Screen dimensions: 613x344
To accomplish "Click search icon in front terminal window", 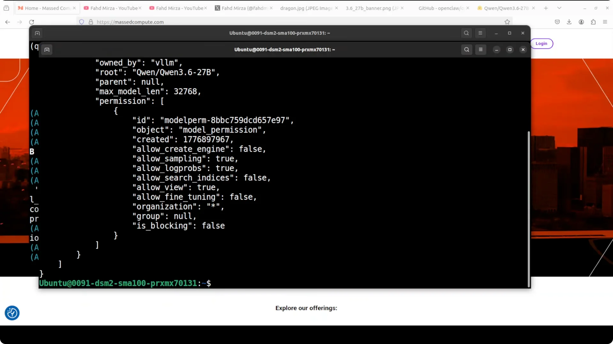I will click(x=466, y=49).
